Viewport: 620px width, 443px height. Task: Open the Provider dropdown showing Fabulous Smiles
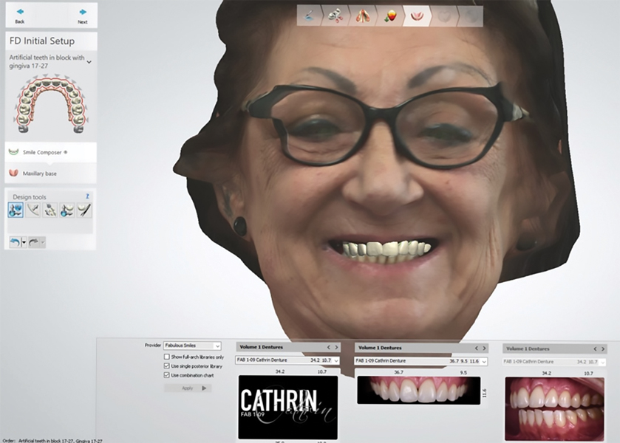pyautogui.click(x=191, y=346)
